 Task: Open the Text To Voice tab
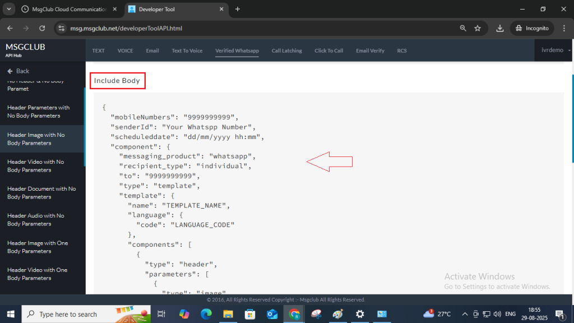click(x=187, y=50)
